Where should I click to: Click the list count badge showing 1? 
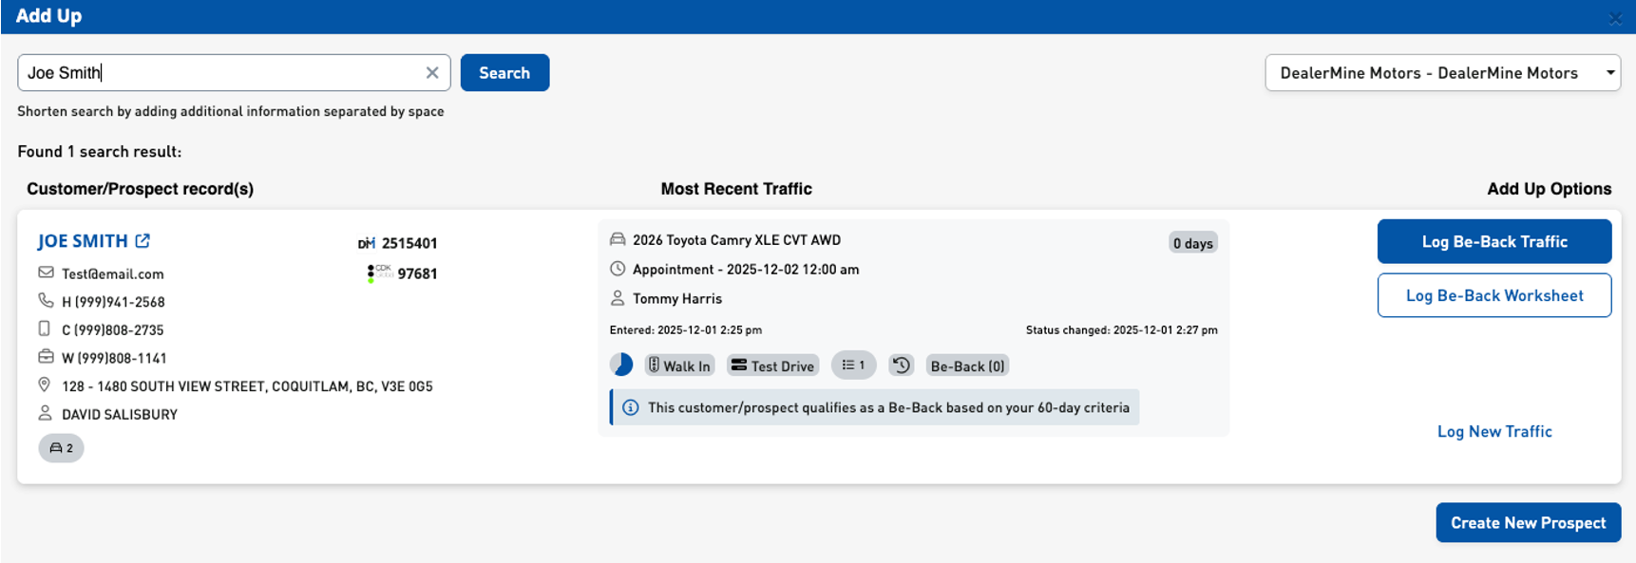tap(853, 366)
